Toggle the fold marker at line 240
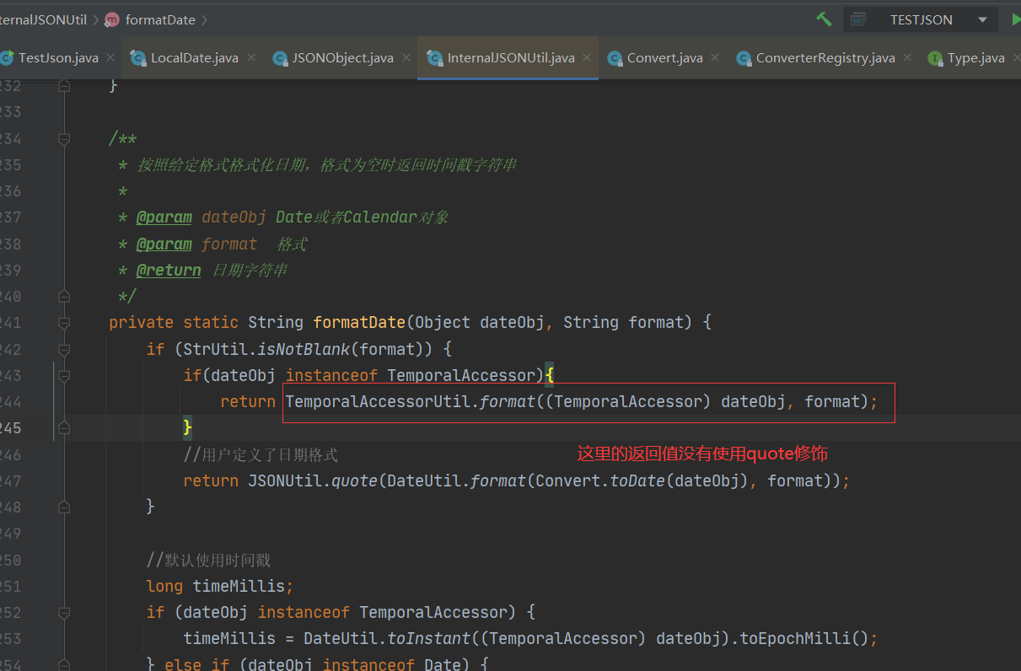The height and width of the screenshot is (671, 1021). coord(64,297)
